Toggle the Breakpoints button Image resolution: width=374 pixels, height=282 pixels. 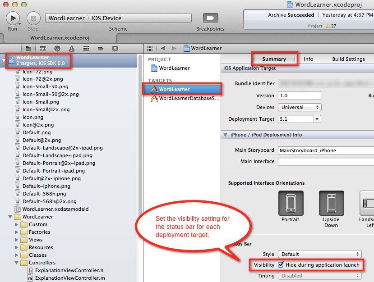(210, 18)
